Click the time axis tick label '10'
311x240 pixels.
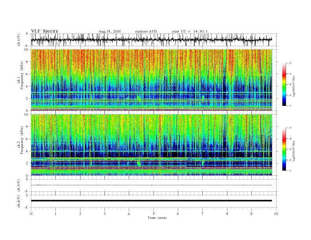pyautogui.click(x=276, y=214)
